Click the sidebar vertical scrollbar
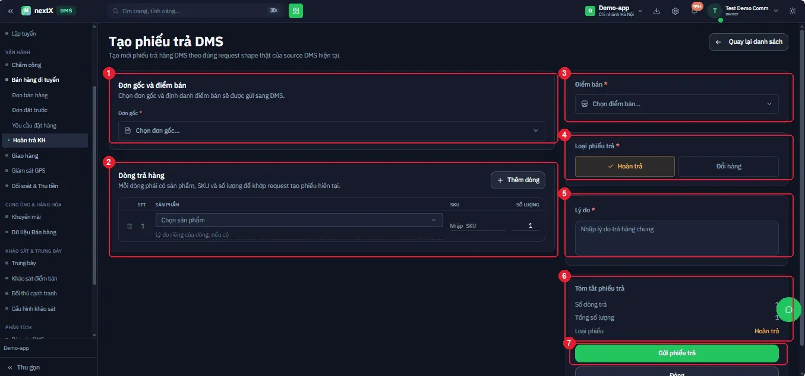This screenshot has height=376, width=805. point(94,185)
